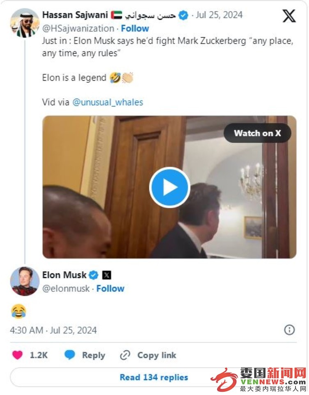309x395 pixels.
Task: Click the 4:30 AM timestamp
Action: pos(27,330)
